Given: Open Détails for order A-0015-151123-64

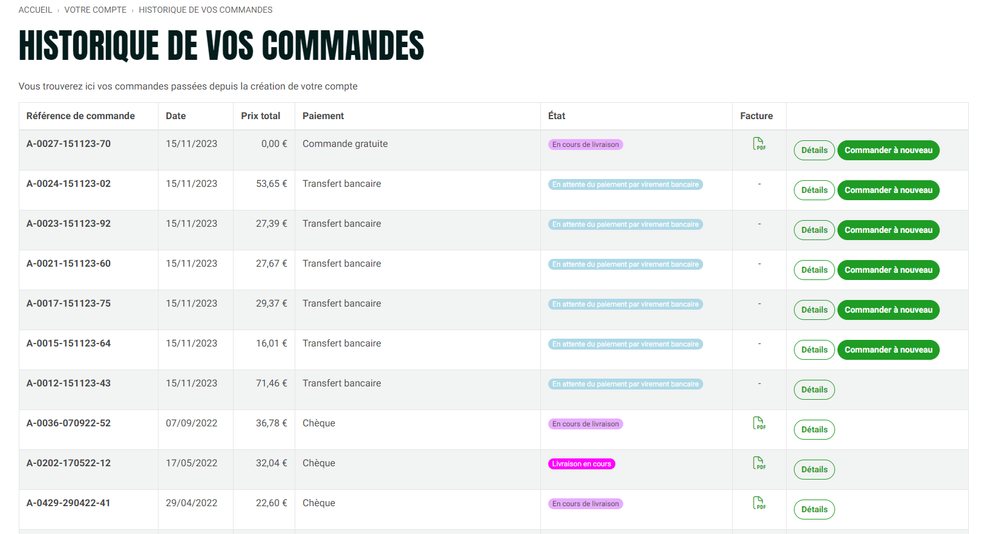Looking at the screenshot, I should click(x=814, y=350).
